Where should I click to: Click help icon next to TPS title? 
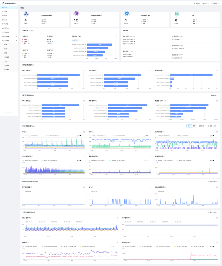[26, 132]
